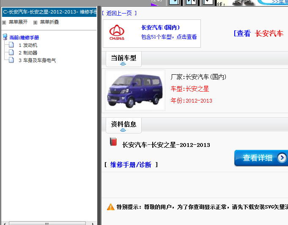This screenshot has height=225, width=288.
Task: Click the 菜单折叠 list icon
Action: point(35,22)
